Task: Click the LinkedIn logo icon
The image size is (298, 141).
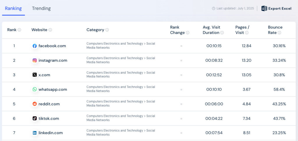Action: (35, 133)
